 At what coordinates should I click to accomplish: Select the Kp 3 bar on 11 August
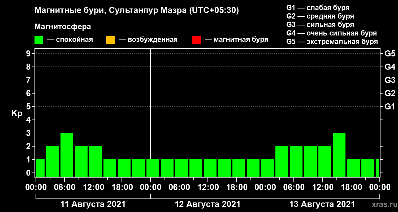point(67,155)
